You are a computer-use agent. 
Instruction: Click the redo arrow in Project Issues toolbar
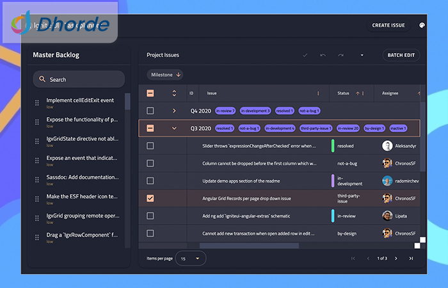[x=340, y=55]
